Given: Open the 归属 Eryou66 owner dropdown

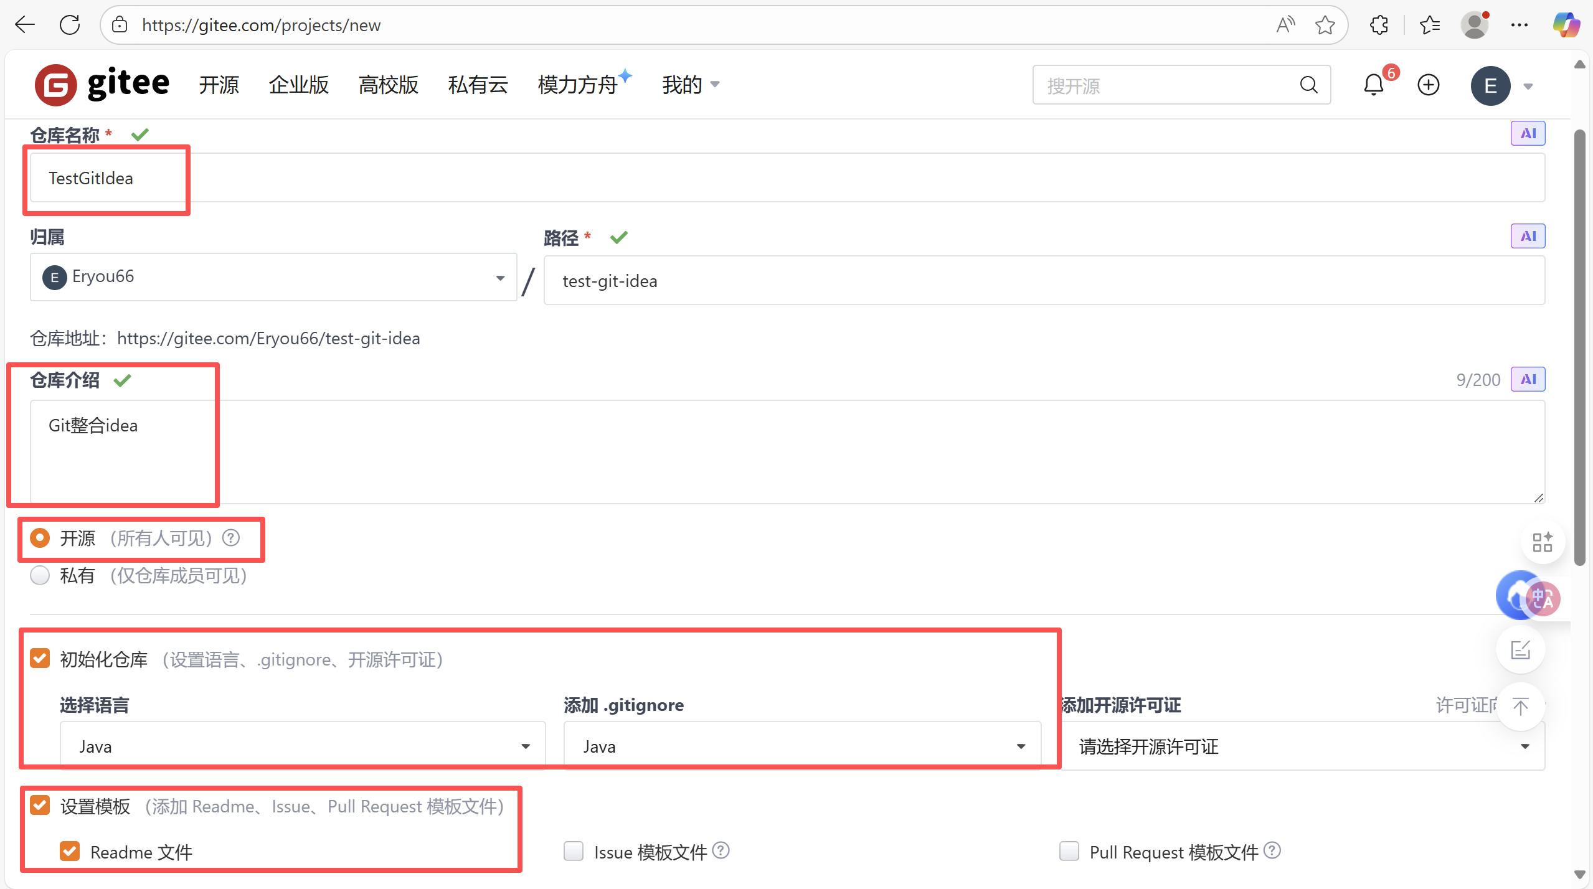Looking at the screenshot, I should (273, 277).
